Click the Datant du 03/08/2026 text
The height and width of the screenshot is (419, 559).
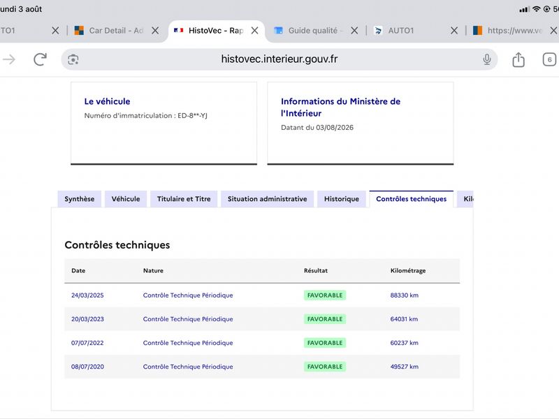click(x=317, y=128)
